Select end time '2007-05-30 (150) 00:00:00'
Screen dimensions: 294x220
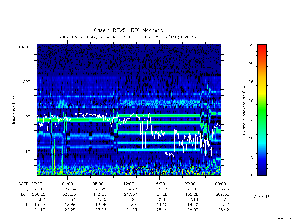(x=169, y=37)
